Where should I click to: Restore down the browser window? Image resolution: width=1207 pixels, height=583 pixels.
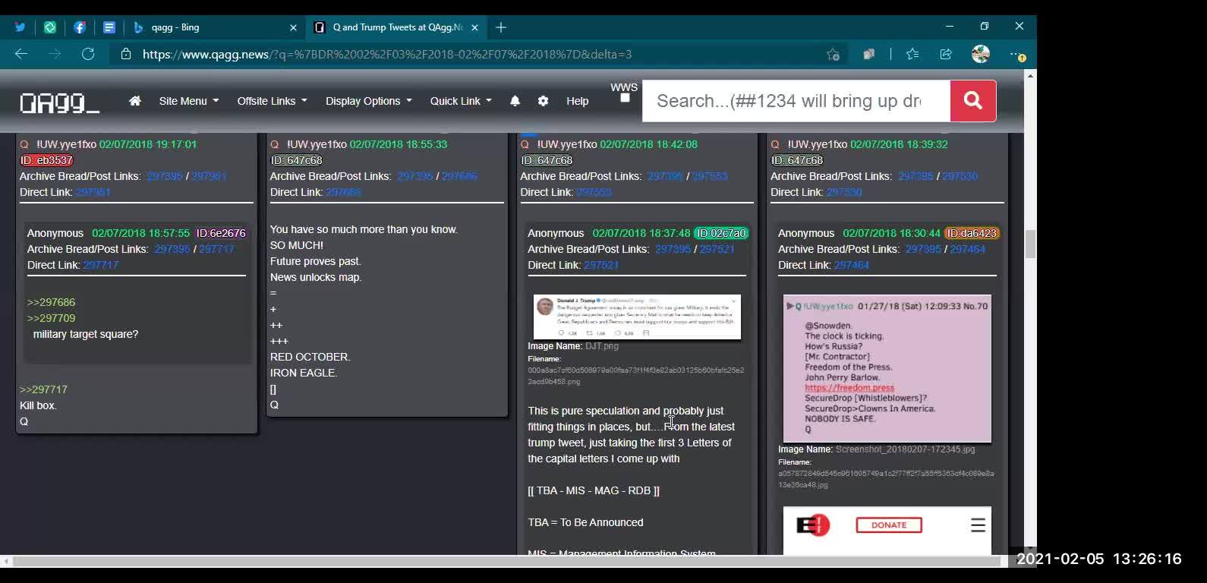coord(985,27)
